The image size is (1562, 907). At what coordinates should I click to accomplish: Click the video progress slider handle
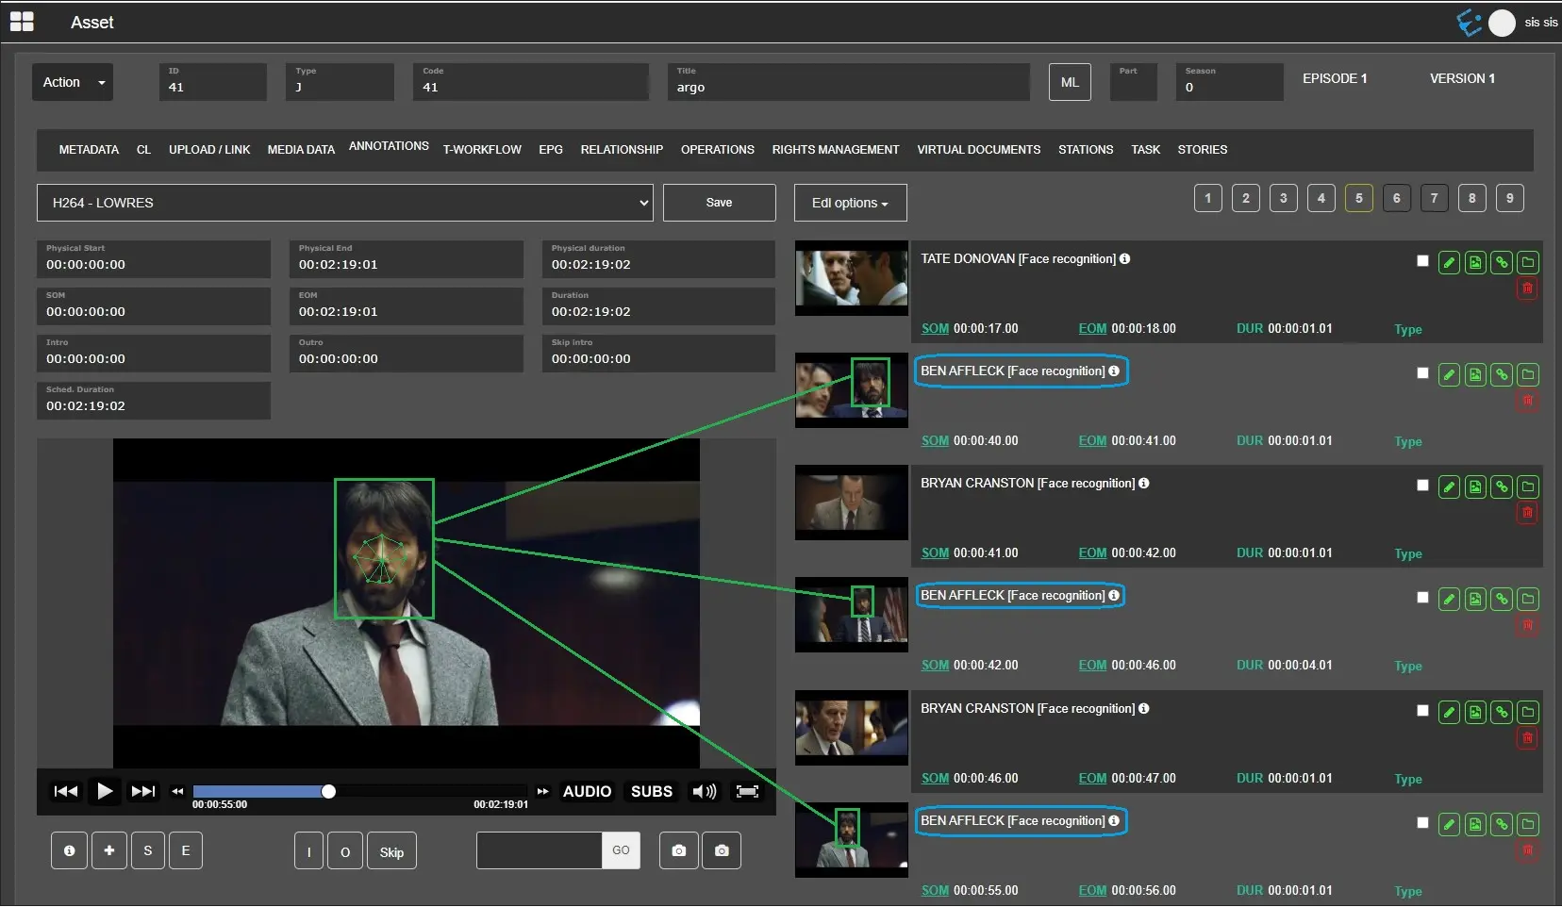pos(328,792)
